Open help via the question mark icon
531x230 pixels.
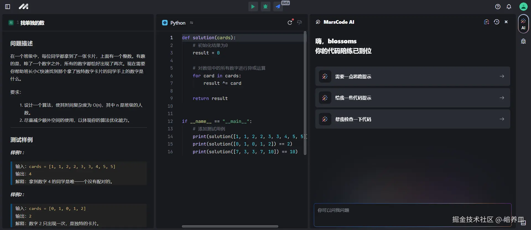[498, 7]
